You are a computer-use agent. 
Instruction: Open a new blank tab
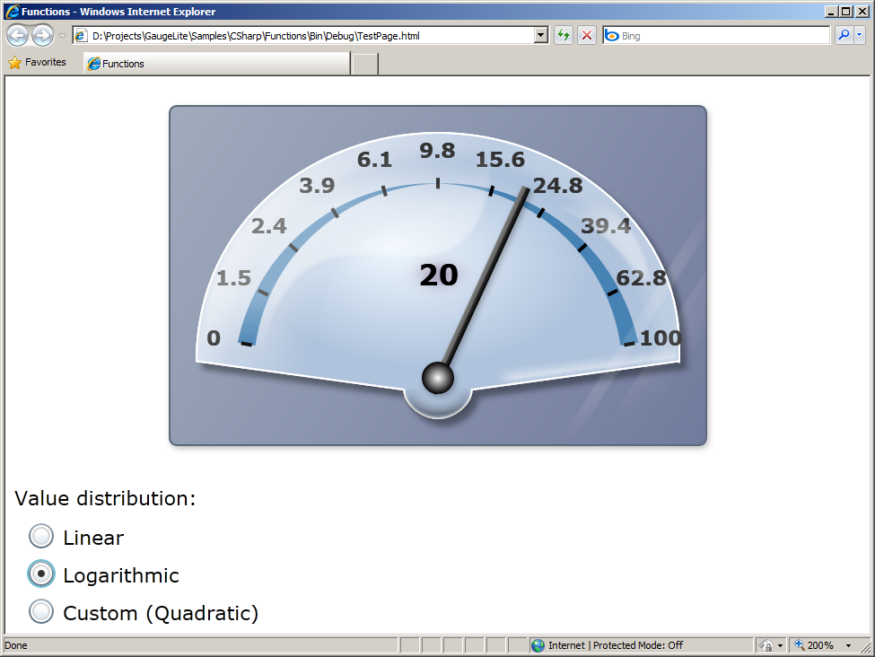pyautogui.click(x=365, y=64)
